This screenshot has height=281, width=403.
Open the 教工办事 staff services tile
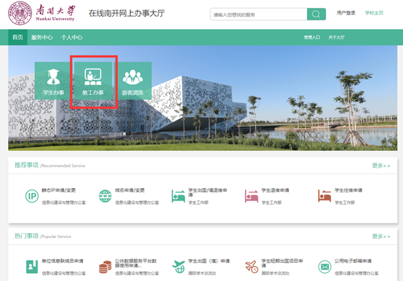[93, 81]
